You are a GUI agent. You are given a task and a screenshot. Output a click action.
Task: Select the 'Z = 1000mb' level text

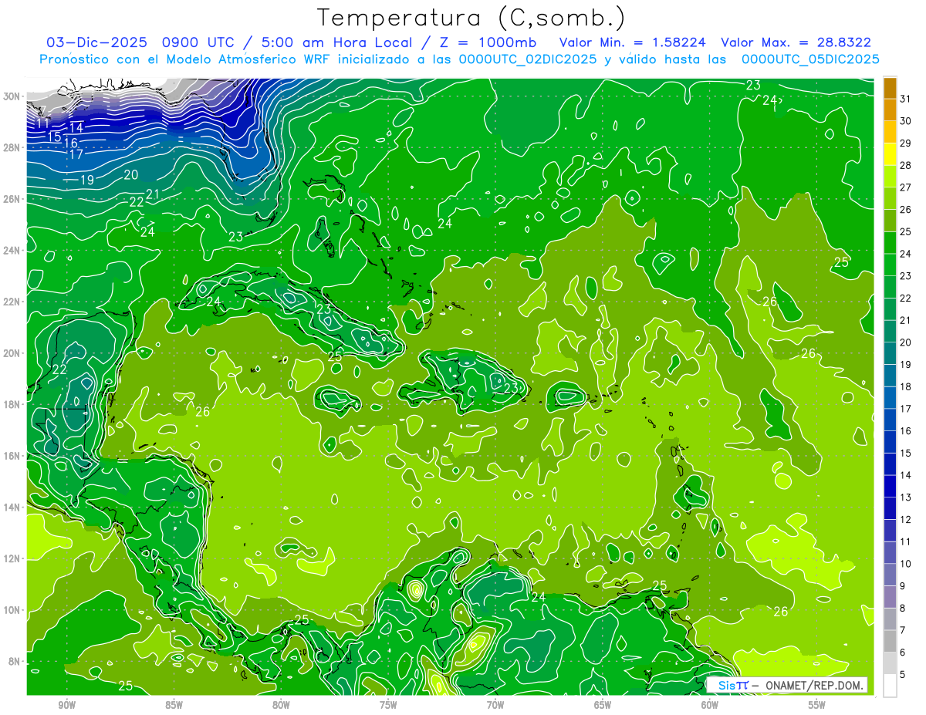pos(489,42)
